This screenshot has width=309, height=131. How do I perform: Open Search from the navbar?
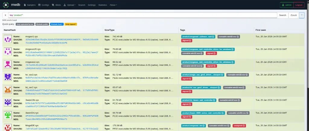tap(81, 5)
